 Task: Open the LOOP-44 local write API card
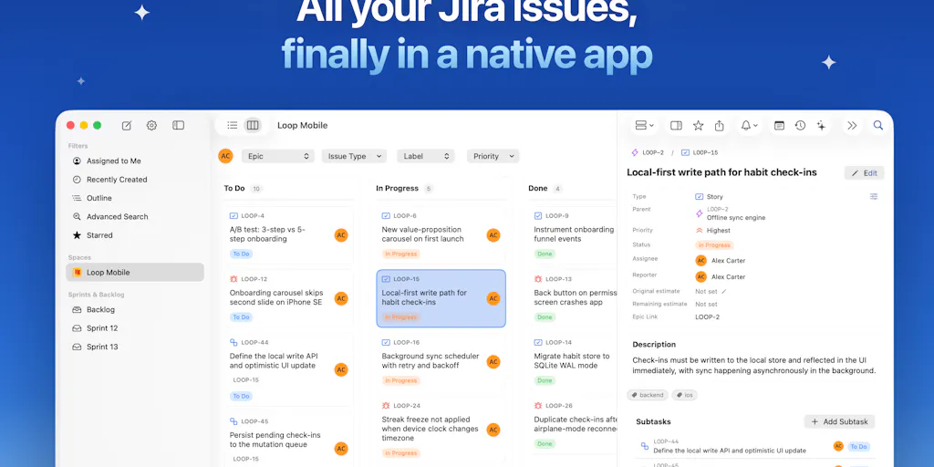(288, 369)
